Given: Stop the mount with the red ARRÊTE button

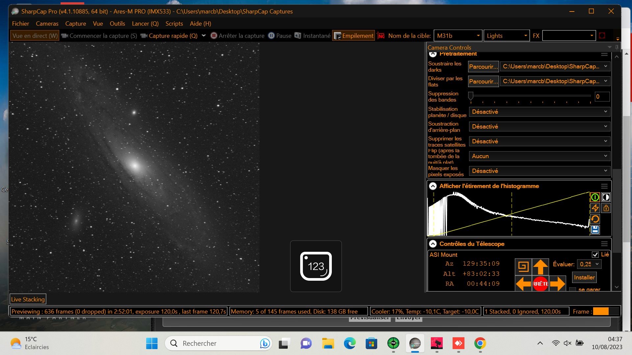Looking at the screenshot, I should (x=540, y=283).
